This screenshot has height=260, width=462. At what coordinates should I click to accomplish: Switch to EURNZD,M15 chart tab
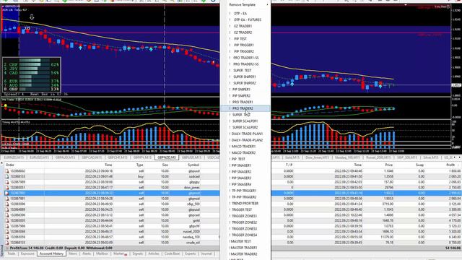[14, 157]
